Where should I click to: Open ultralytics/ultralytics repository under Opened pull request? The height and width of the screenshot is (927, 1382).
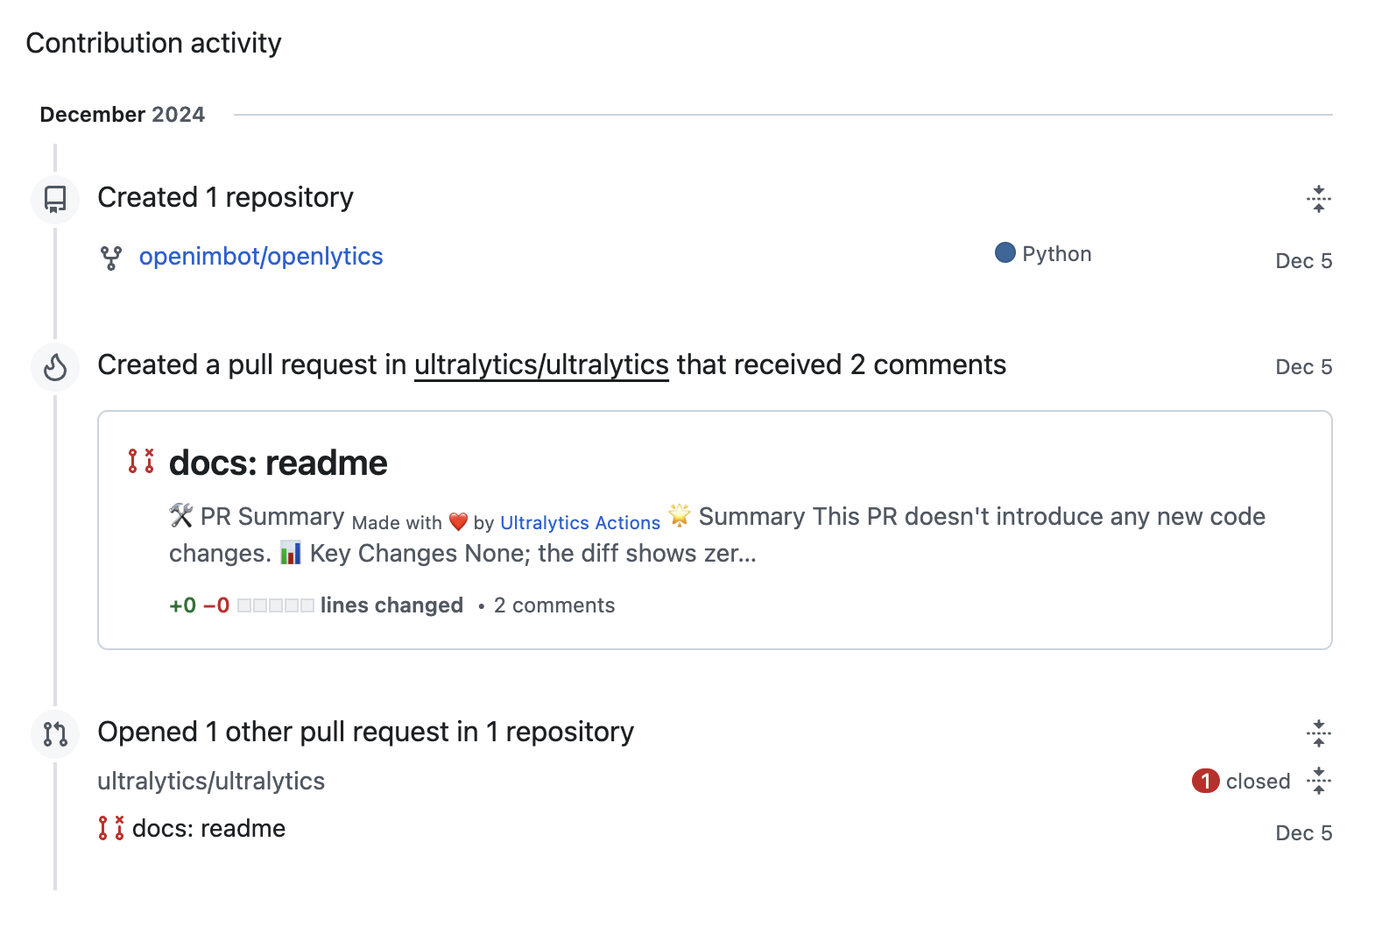click(x=211, y=781)
